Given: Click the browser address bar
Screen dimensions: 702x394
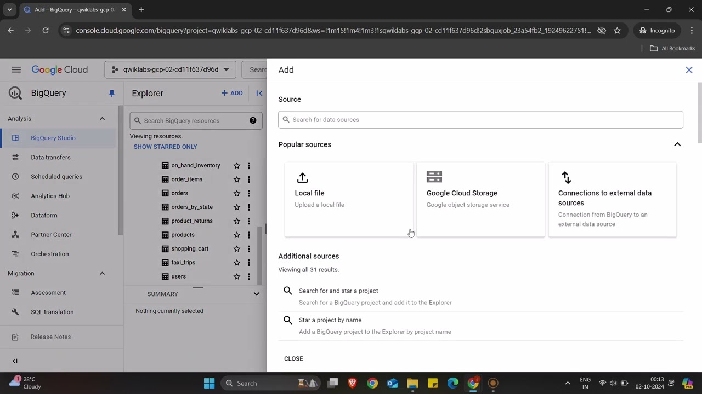Looking at the screenshot, I should tap(333, 31).
